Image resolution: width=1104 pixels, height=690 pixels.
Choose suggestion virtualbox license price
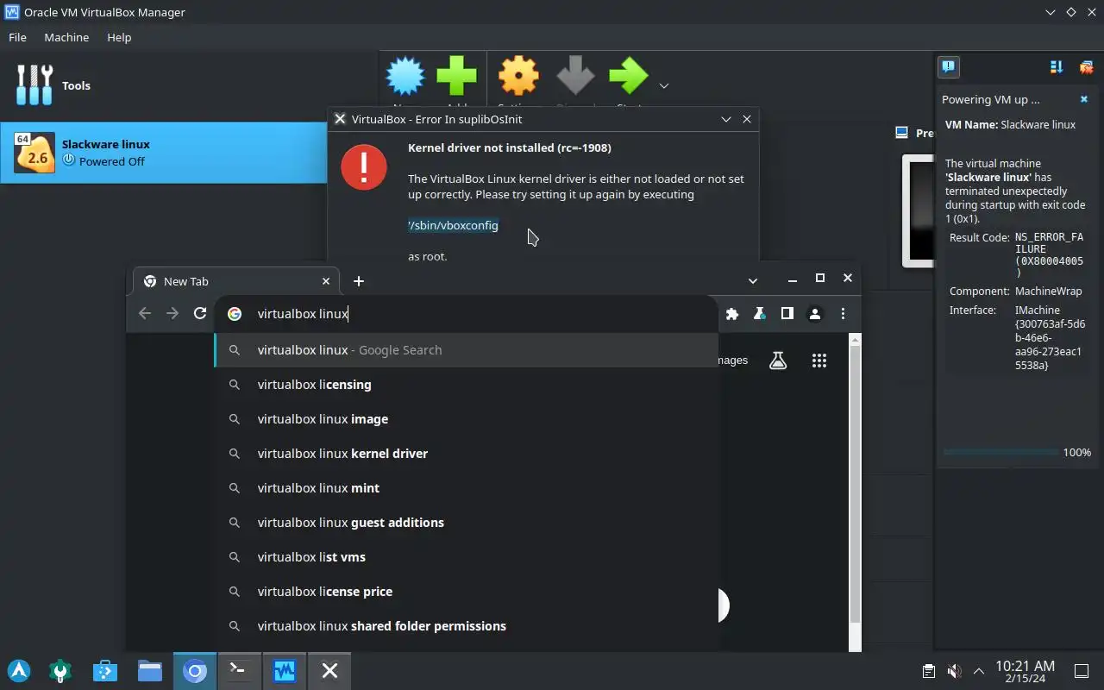pos(466,592)
